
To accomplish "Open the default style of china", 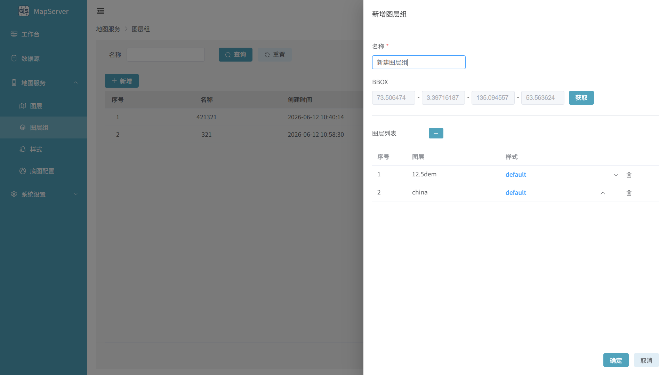I will 516,193.
